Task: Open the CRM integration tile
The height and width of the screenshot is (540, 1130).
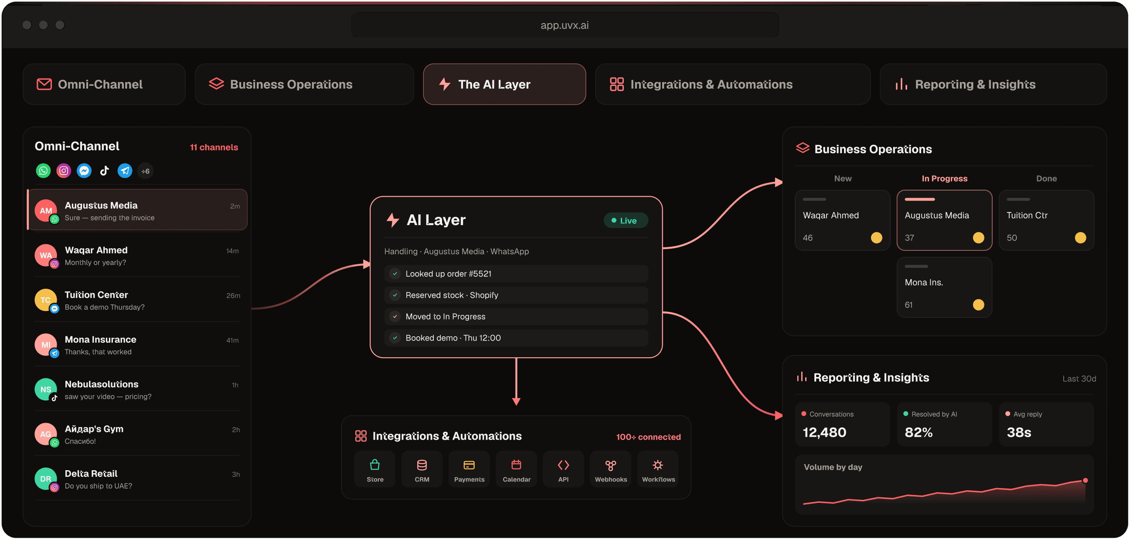Action: [x=422, y=470]
